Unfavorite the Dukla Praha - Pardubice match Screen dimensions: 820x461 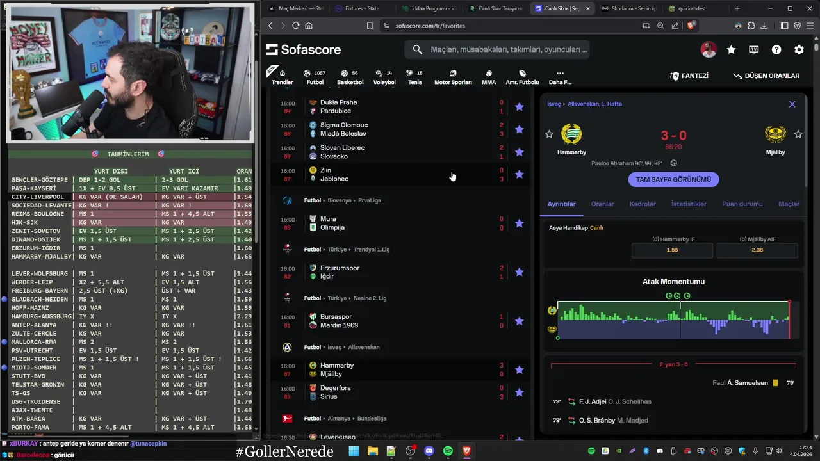pyautogui.click(x=520, y=107)
